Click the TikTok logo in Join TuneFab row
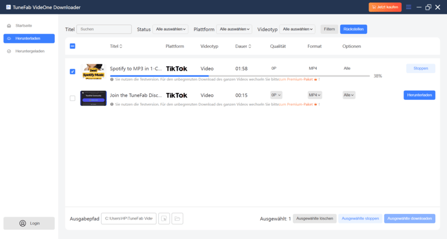The width and height of the screenshot is (447, 239). coord(177,95)
